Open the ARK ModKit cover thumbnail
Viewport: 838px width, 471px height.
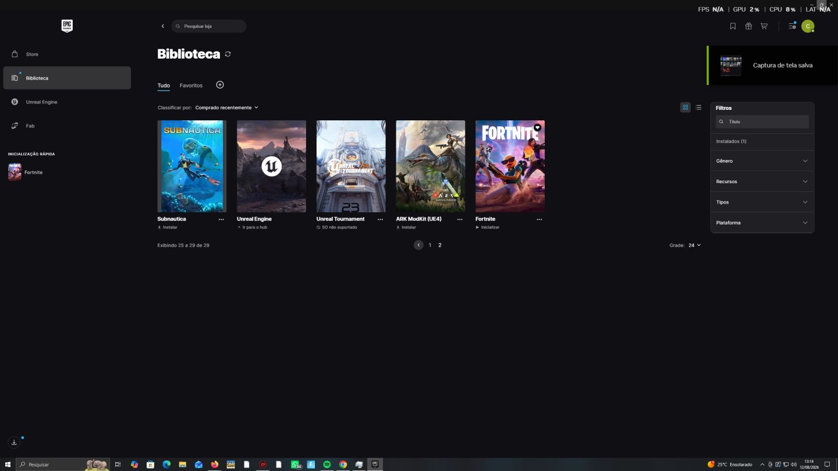431,166
